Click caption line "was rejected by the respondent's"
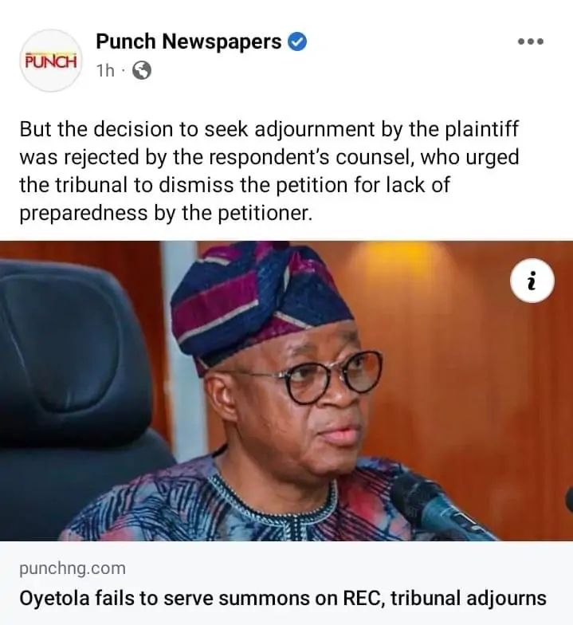This screenshot has width=573, height=625. 269,157
